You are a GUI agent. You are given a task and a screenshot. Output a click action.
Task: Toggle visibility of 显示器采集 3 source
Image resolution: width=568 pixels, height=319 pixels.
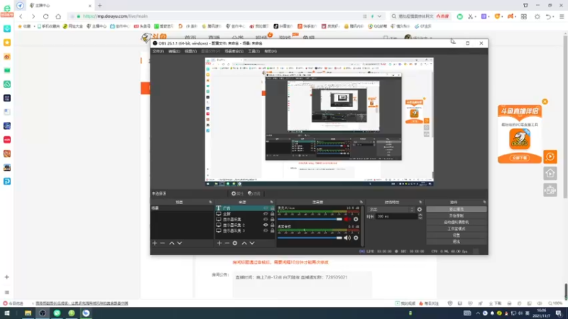pos(266,230)
